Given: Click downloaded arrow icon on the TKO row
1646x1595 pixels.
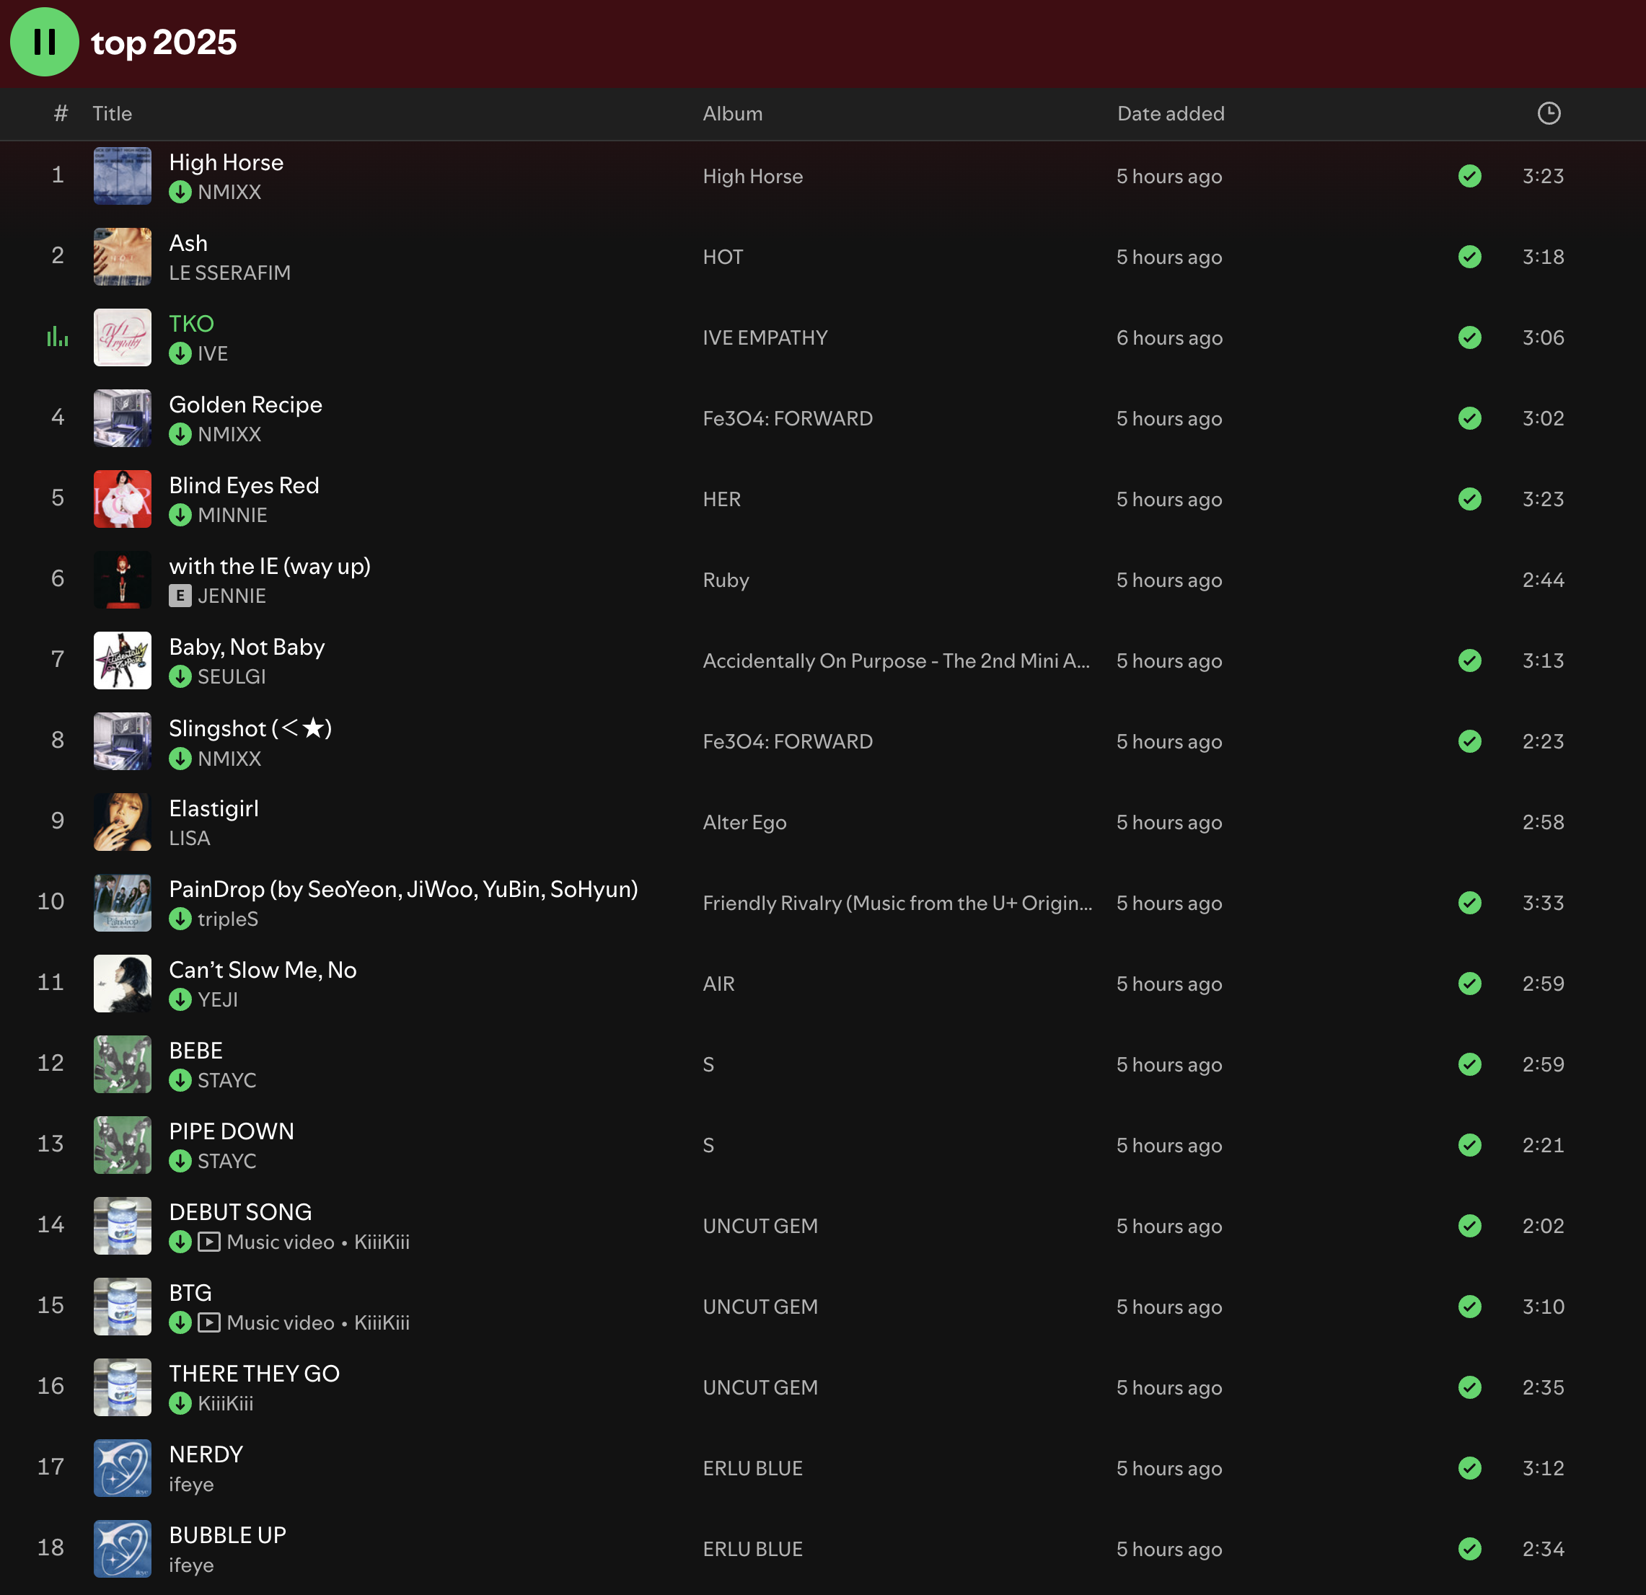Looking at the screenshot, I should [180, 353].
